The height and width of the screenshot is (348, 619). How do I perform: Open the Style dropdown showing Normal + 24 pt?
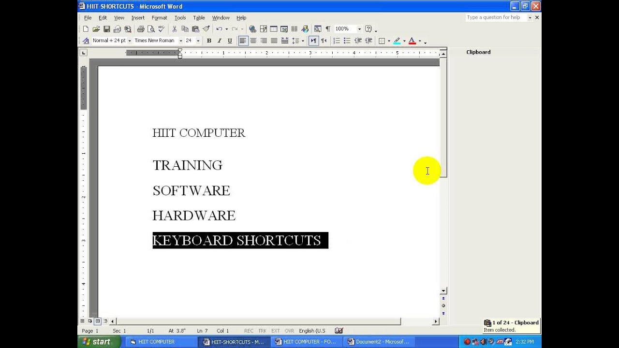click(x=129, y=41)
